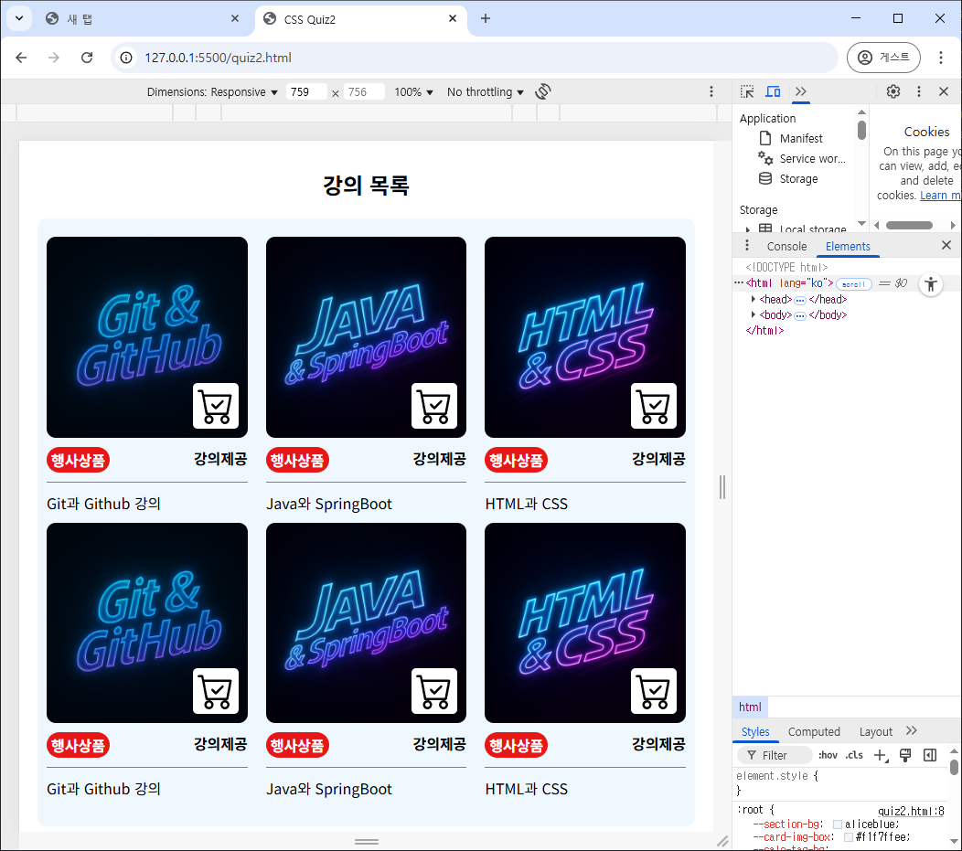Open the tab search chevron button
This screenshot has height=851, width=962.
[x=19, y=18]
